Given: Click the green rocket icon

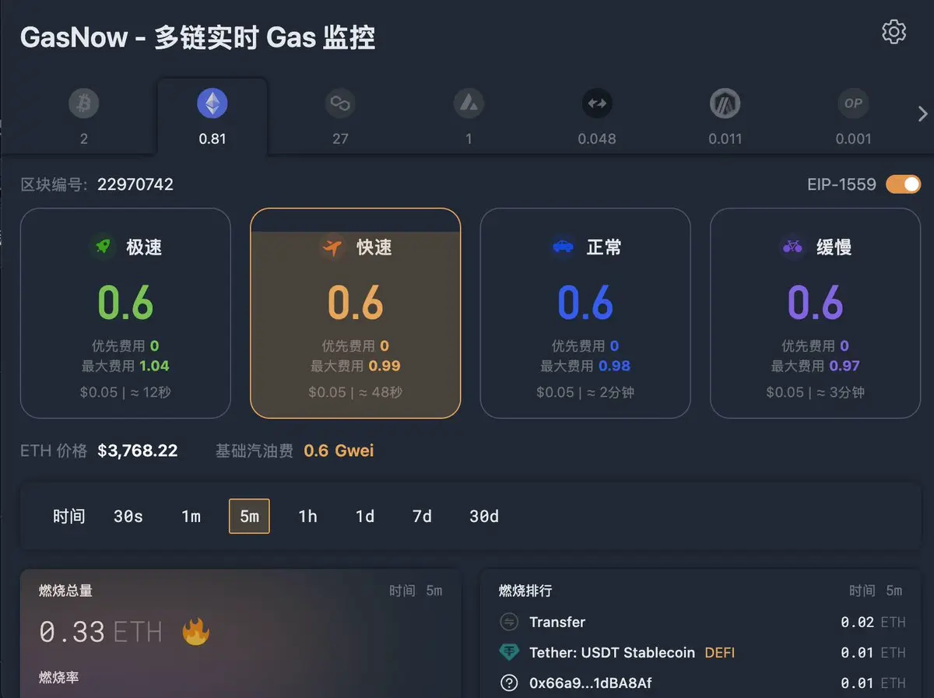Looking at the screenshot, I should pos(102,247).
